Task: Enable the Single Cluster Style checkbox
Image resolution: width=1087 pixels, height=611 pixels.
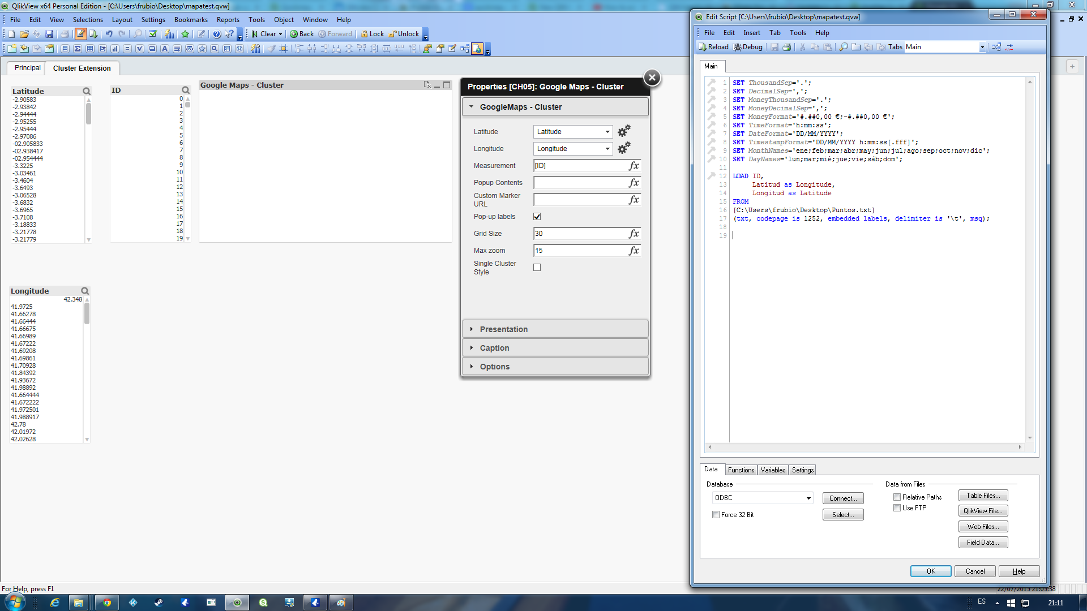Action: click(536, 266)
